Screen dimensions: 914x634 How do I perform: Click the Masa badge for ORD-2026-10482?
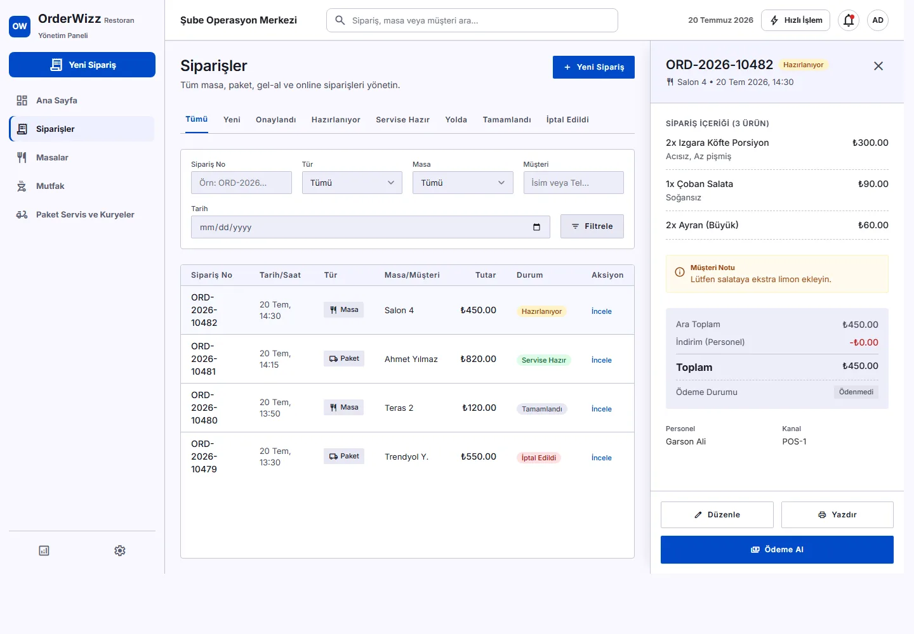[x=343, y=310]
